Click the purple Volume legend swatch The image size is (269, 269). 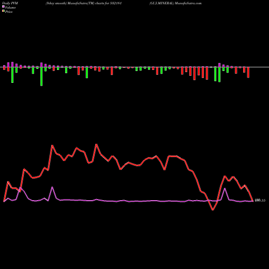click(3, 7)
